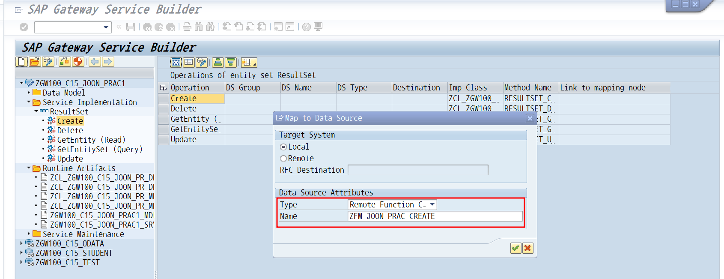
Task: Click RESULTSET_C method name cell
Action: tap(531, 99)
